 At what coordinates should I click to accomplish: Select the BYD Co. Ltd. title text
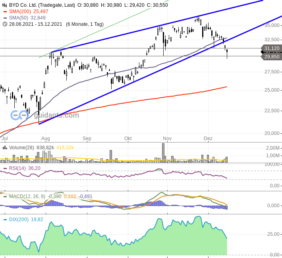point(42,5)
